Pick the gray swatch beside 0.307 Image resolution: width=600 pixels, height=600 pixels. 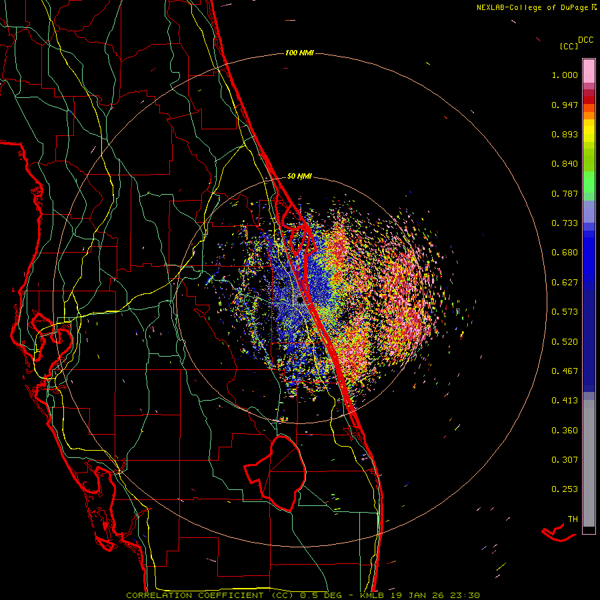589,463
